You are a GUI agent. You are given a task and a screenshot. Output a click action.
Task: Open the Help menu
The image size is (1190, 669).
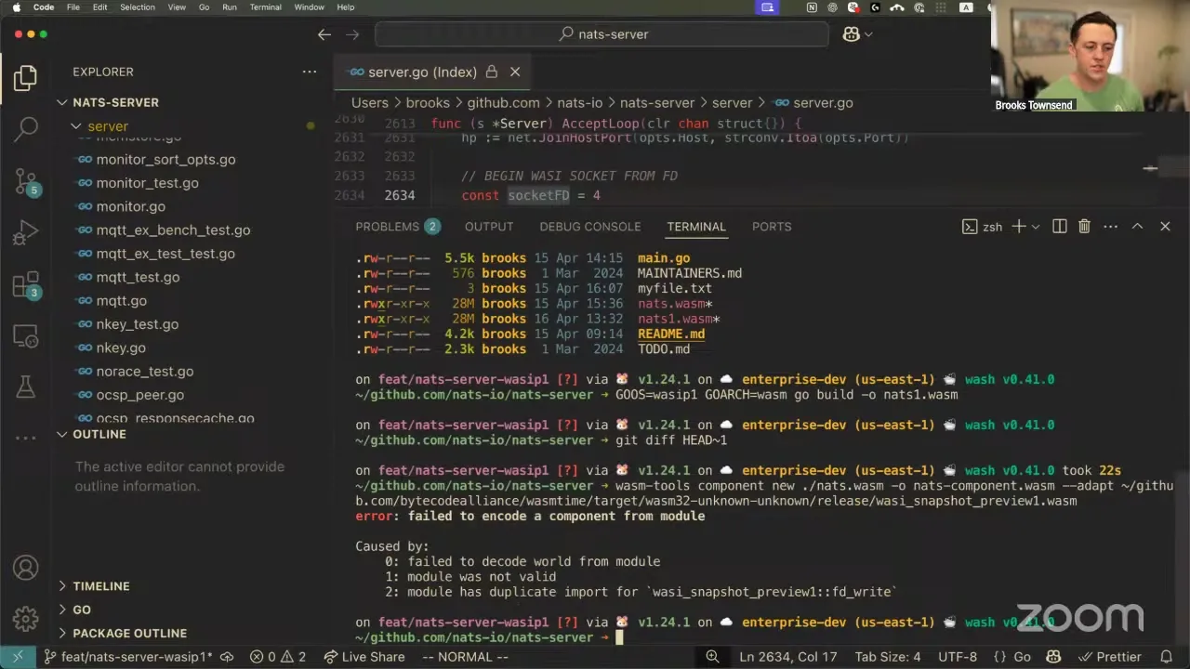tap(346, 7)
